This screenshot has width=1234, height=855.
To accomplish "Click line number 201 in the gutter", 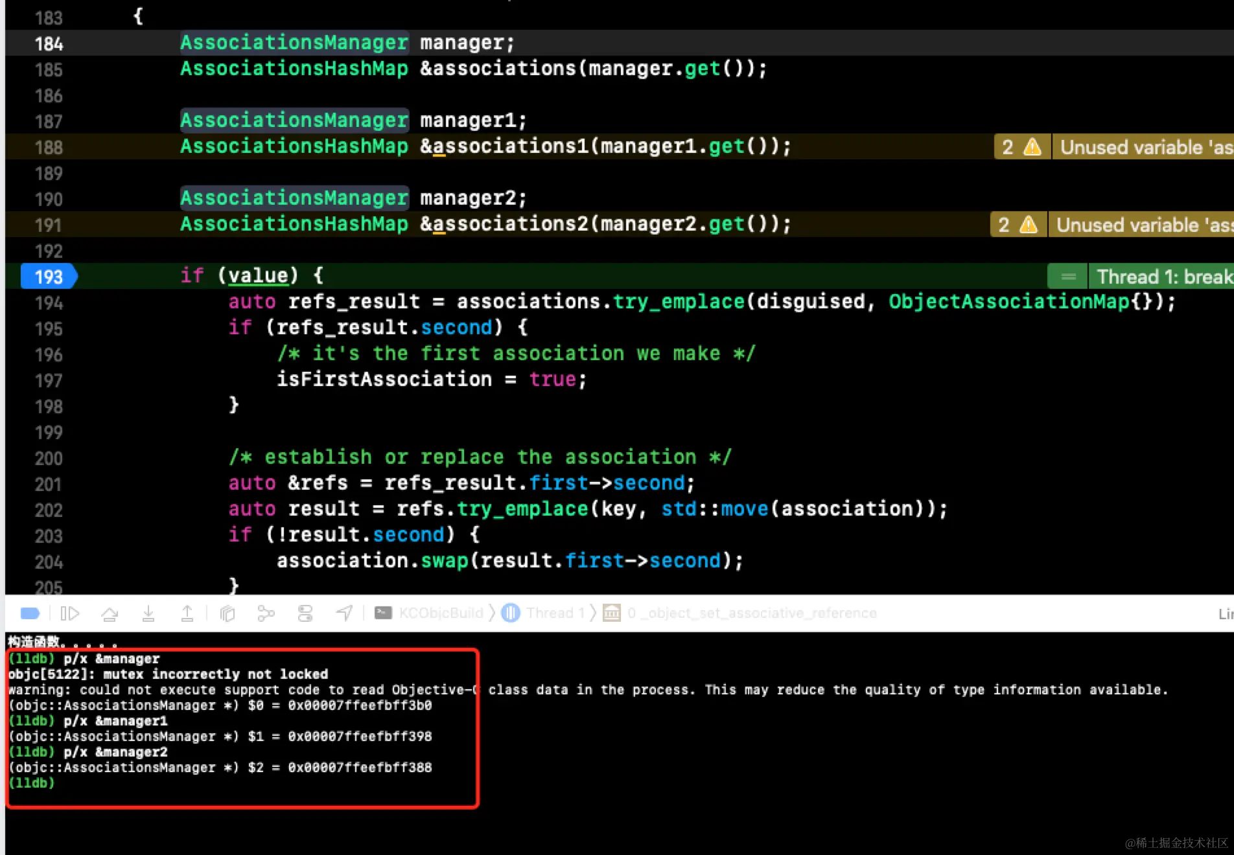I will 49,484.
